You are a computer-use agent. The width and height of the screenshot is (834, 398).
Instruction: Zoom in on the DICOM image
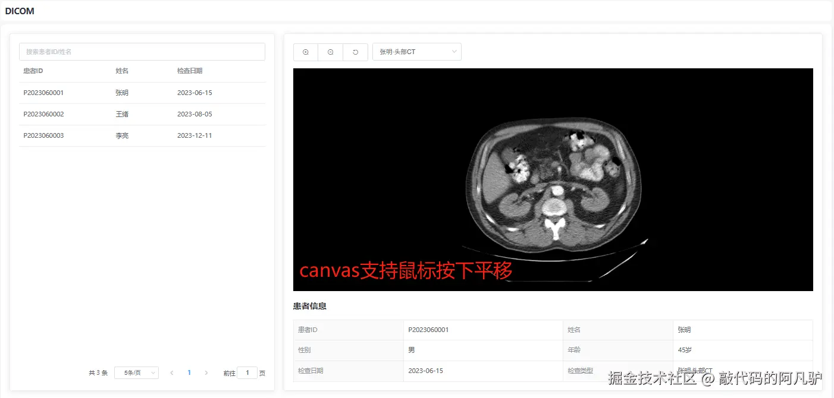306,52
